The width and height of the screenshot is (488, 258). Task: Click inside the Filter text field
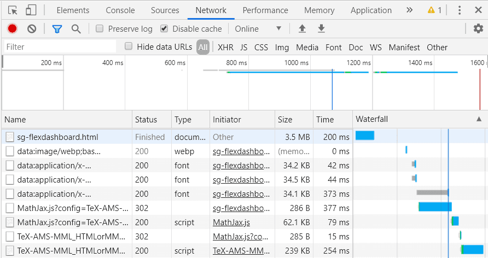coord(60,47)
